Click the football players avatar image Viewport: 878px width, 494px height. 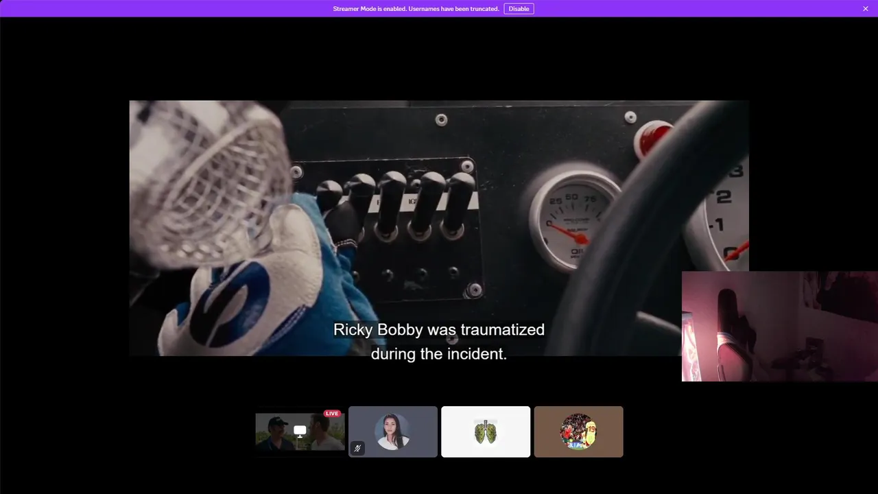578,432
